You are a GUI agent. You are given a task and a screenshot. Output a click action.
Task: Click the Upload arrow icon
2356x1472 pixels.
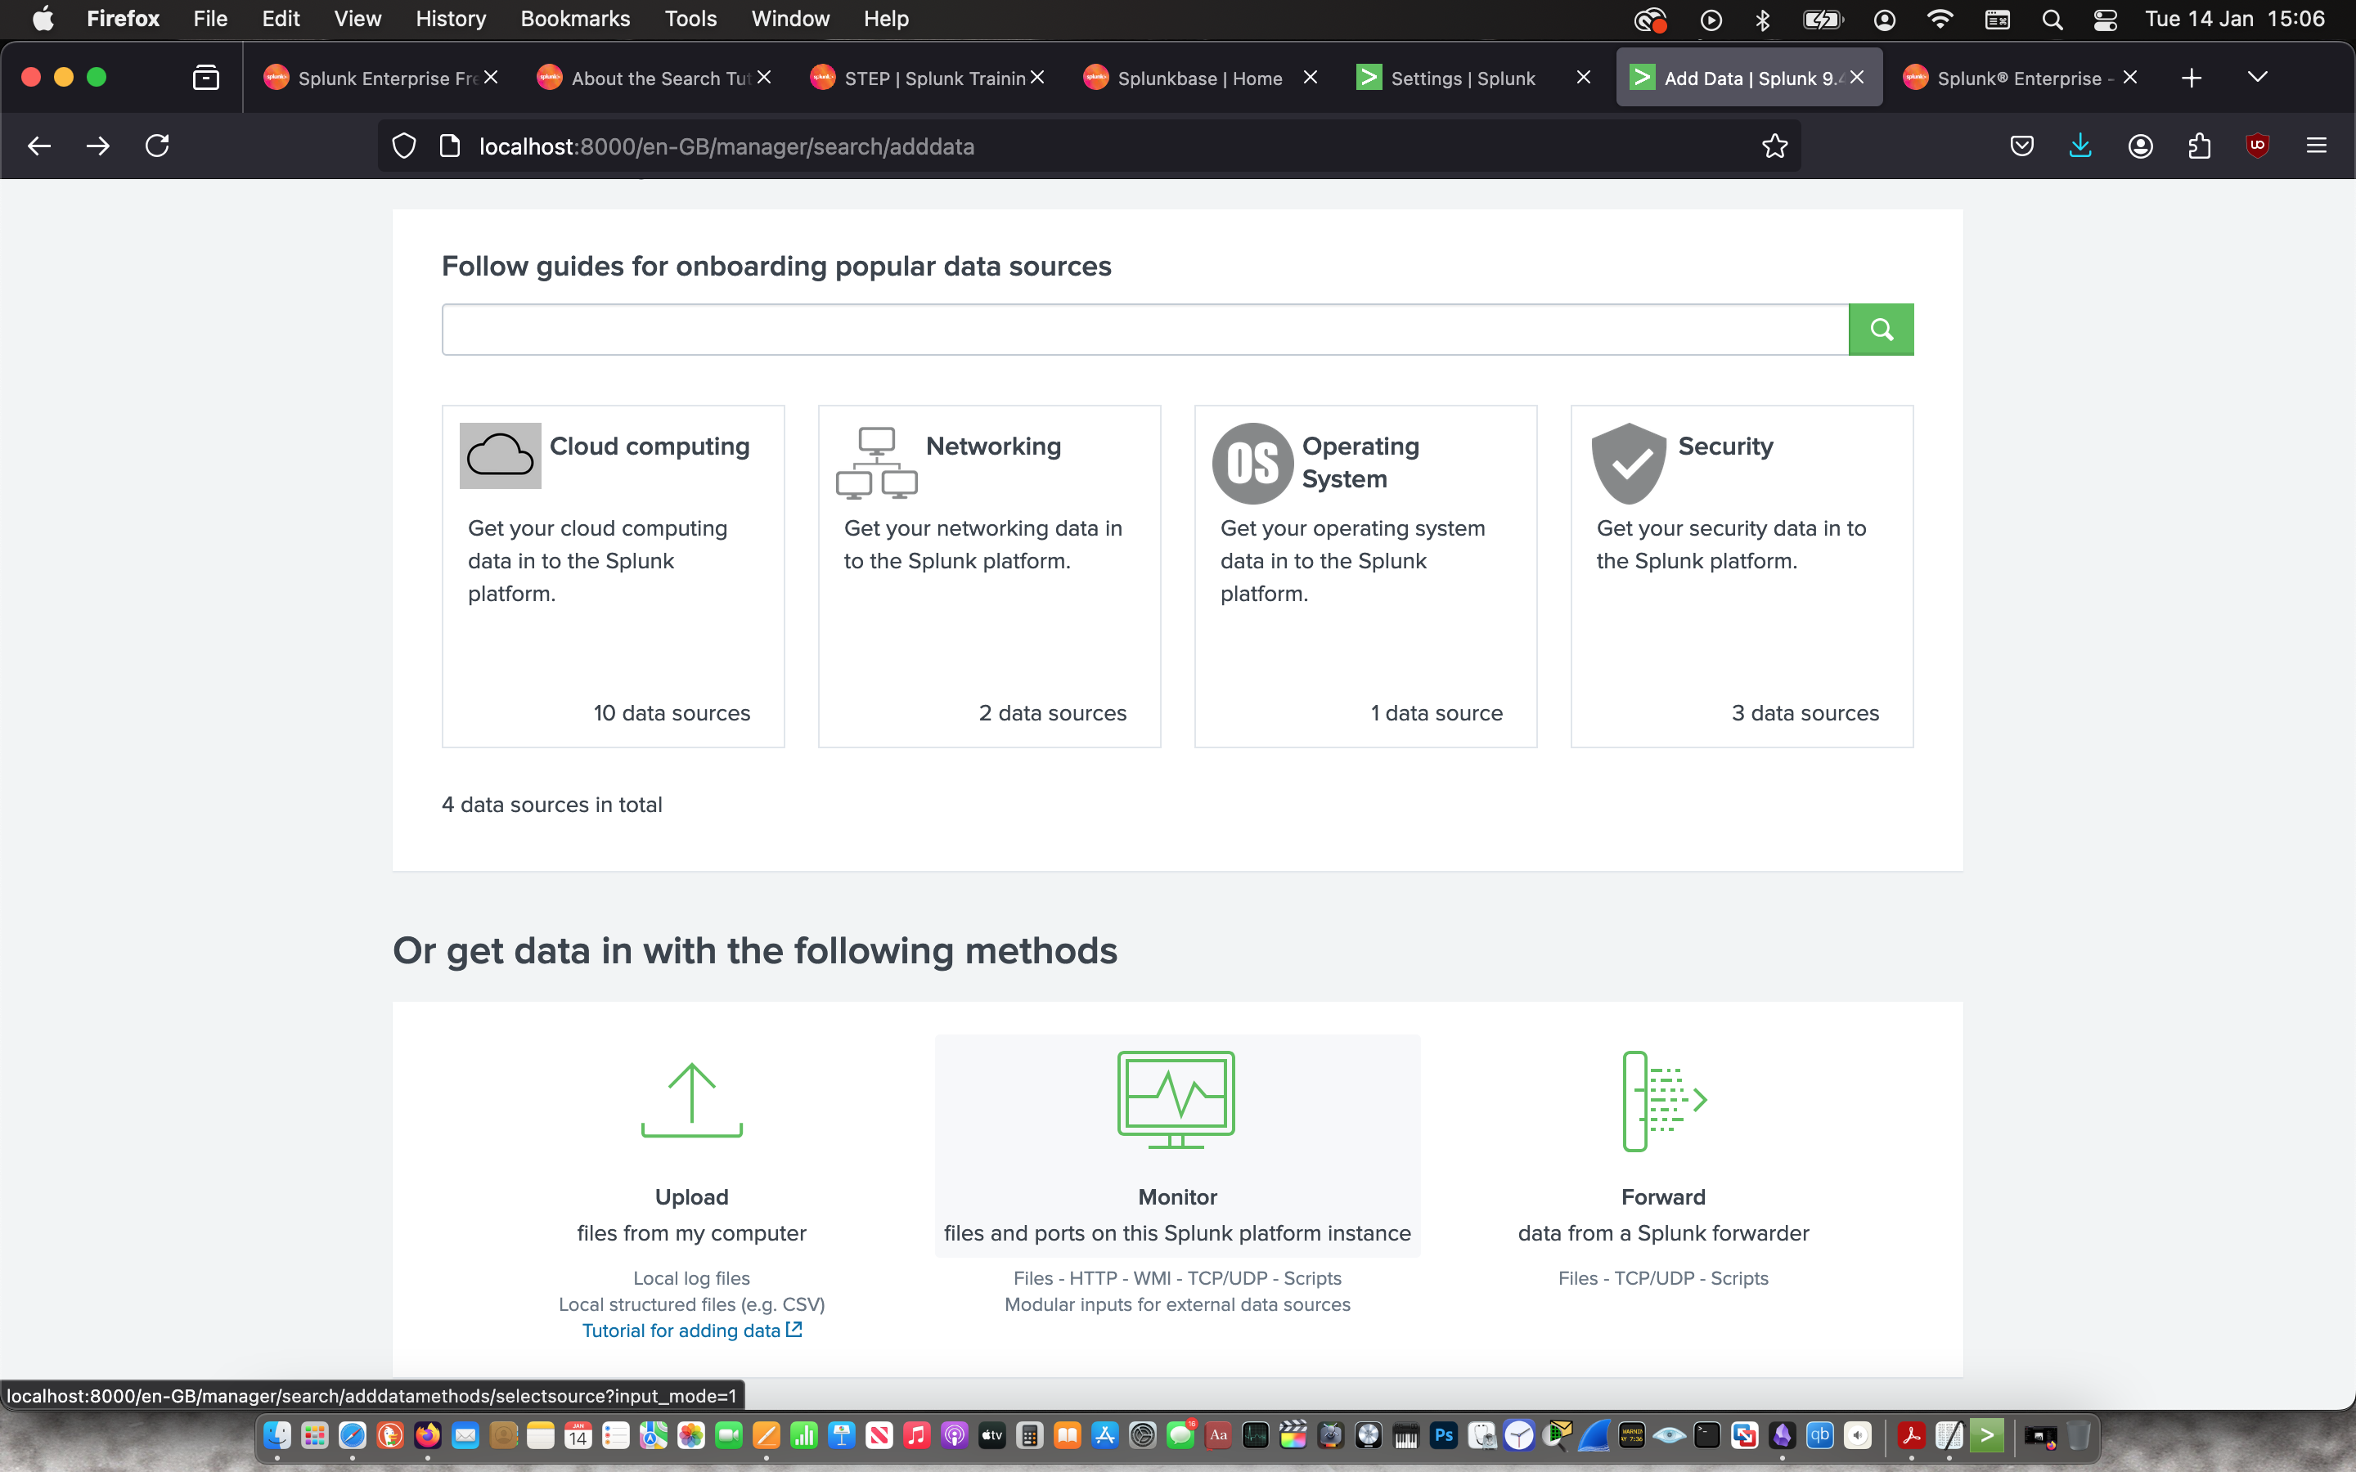[691, 1100]
